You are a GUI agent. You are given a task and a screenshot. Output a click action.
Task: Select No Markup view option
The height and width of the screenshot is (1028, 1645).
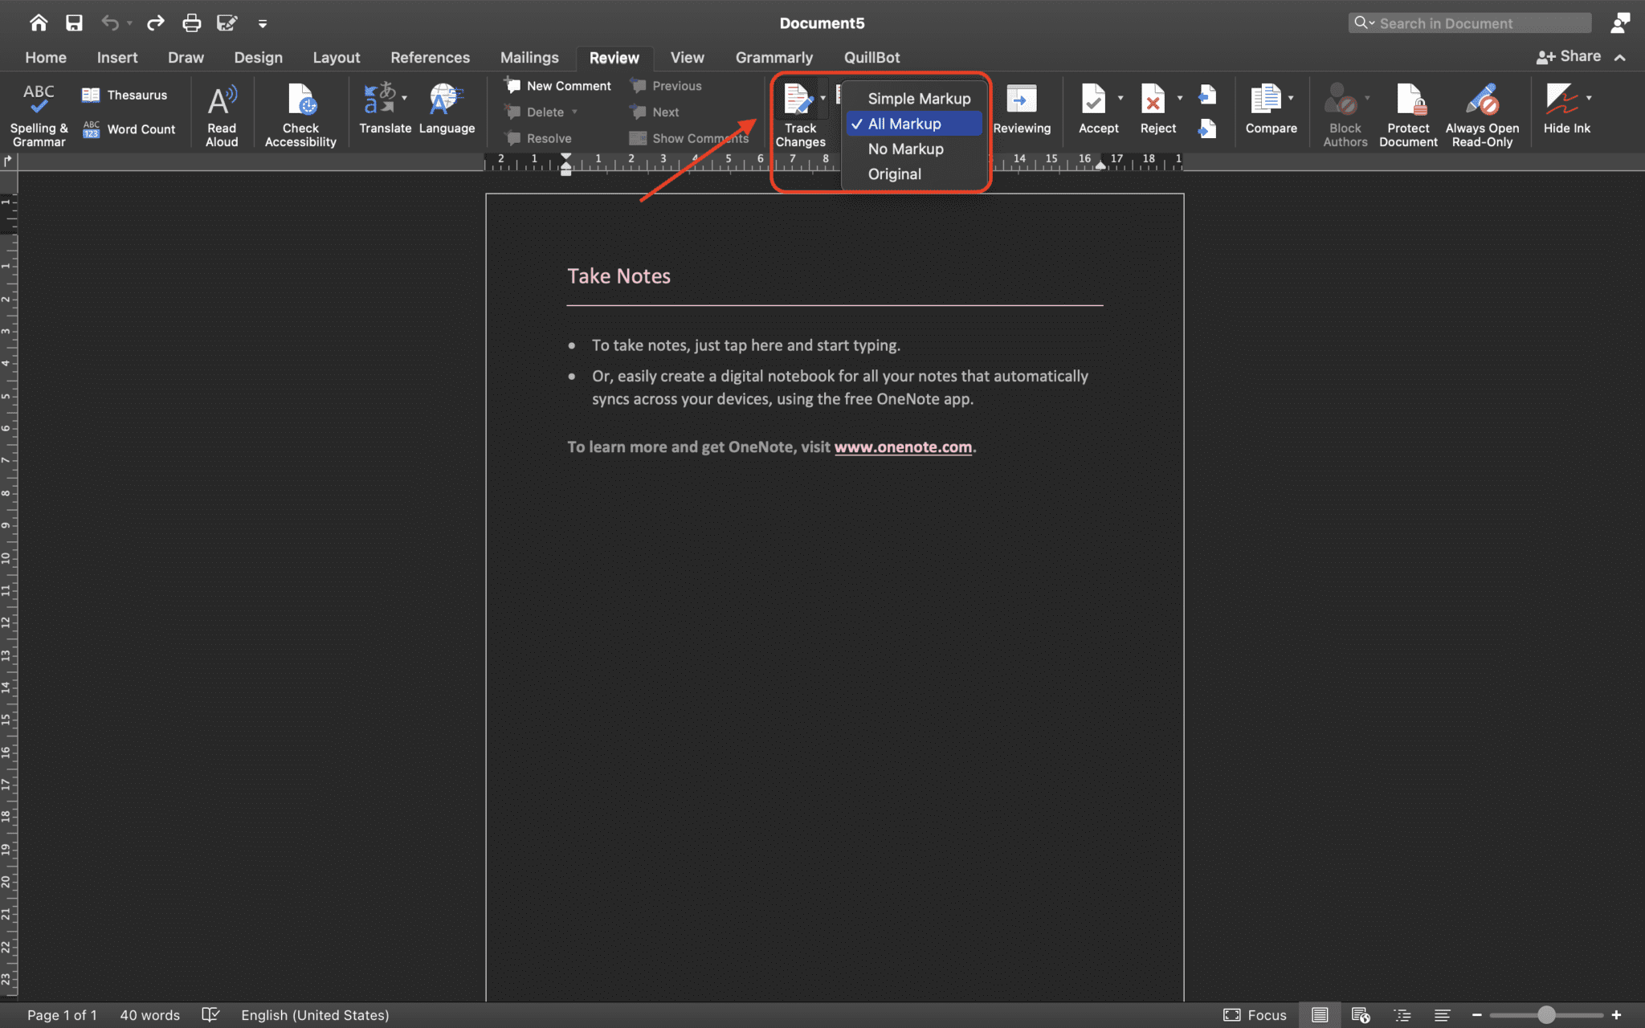(x=904, y=148)
